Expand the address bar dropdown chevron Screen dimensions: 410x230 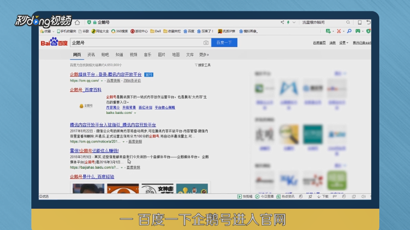[294, 22]
